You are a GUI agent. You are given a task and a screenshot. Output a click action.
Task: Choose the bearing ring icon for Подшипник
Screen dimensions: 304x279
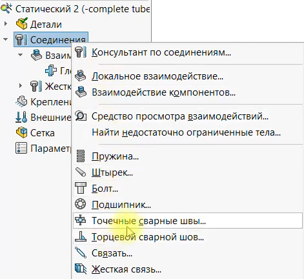click(x=80, y=204)
